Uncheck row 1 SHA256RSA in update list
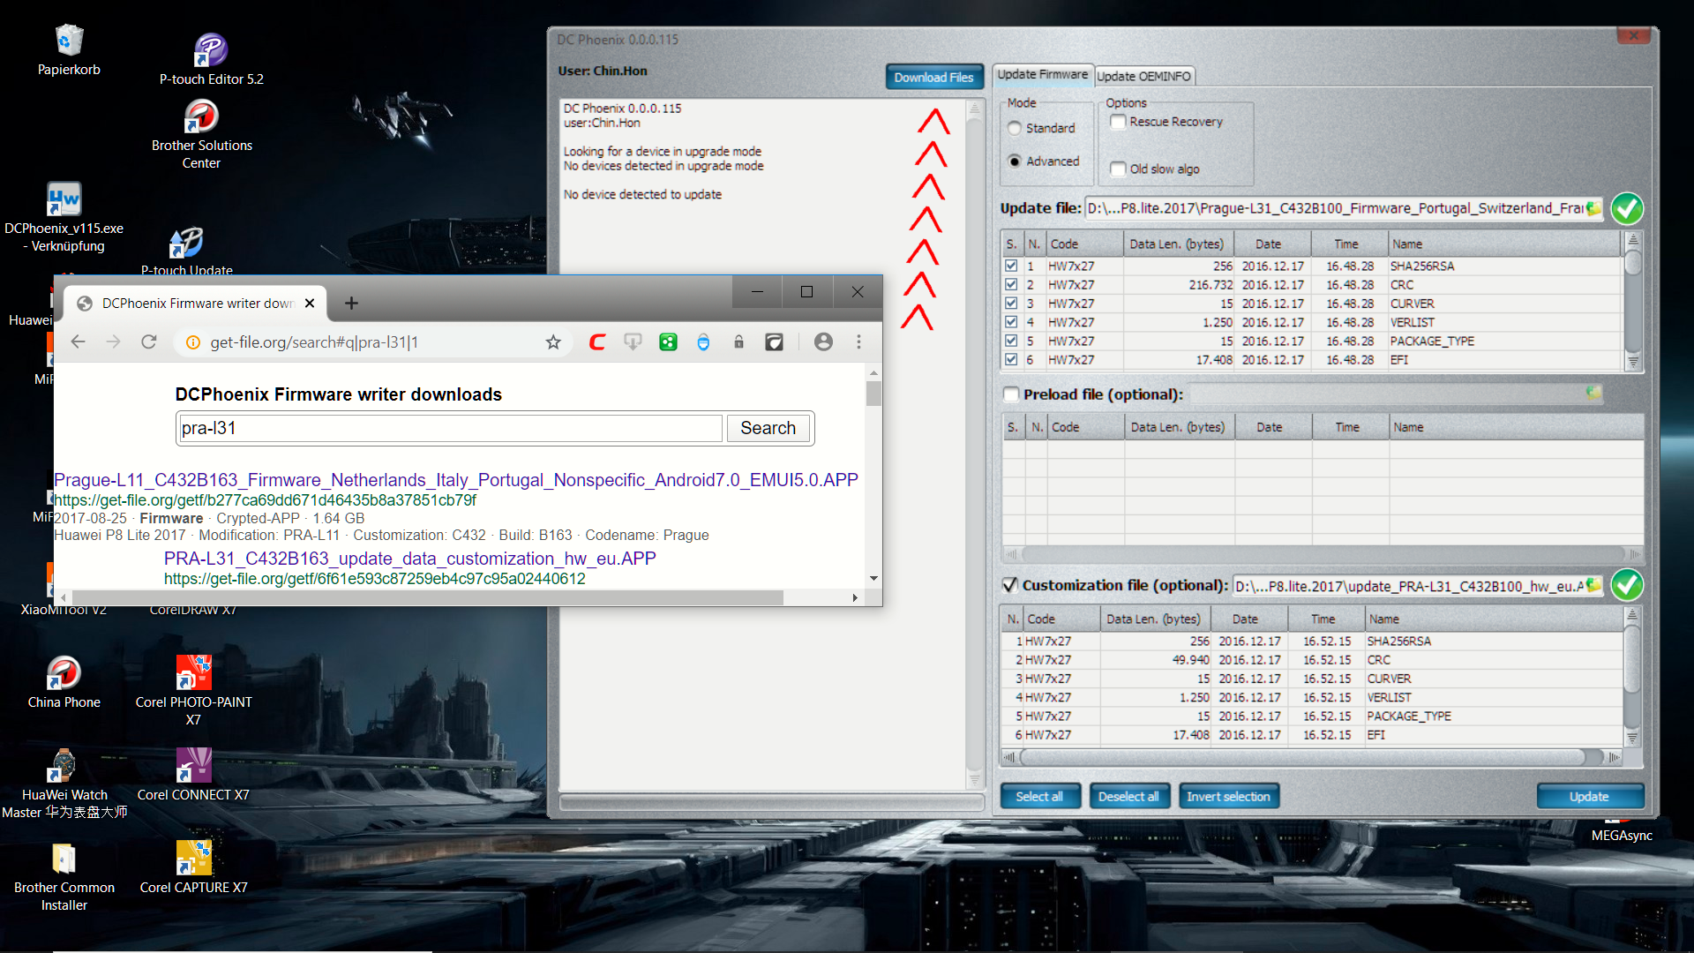This screenshot has width=1694, height=953. [x=1011, y=266]
